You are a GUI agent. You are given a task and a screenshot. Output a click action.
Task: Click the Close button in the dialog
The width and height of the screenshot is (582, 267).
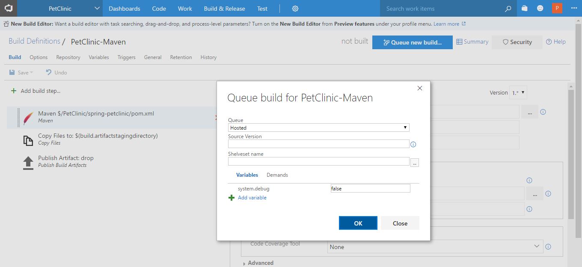pos(400,223)
